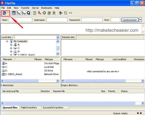
Task: Open the Edit menu
Action: click(x=9, y=8)
